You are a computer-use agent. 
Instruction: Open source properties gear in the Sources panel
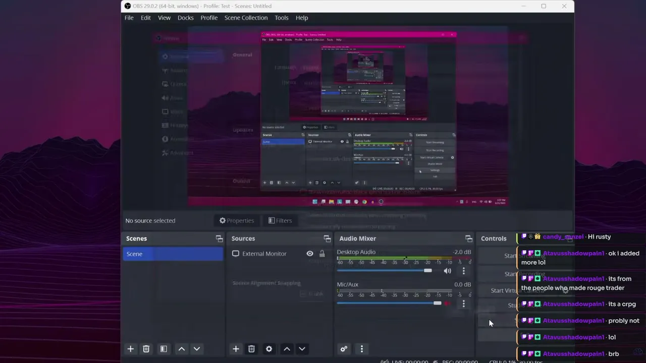point(269,349)
